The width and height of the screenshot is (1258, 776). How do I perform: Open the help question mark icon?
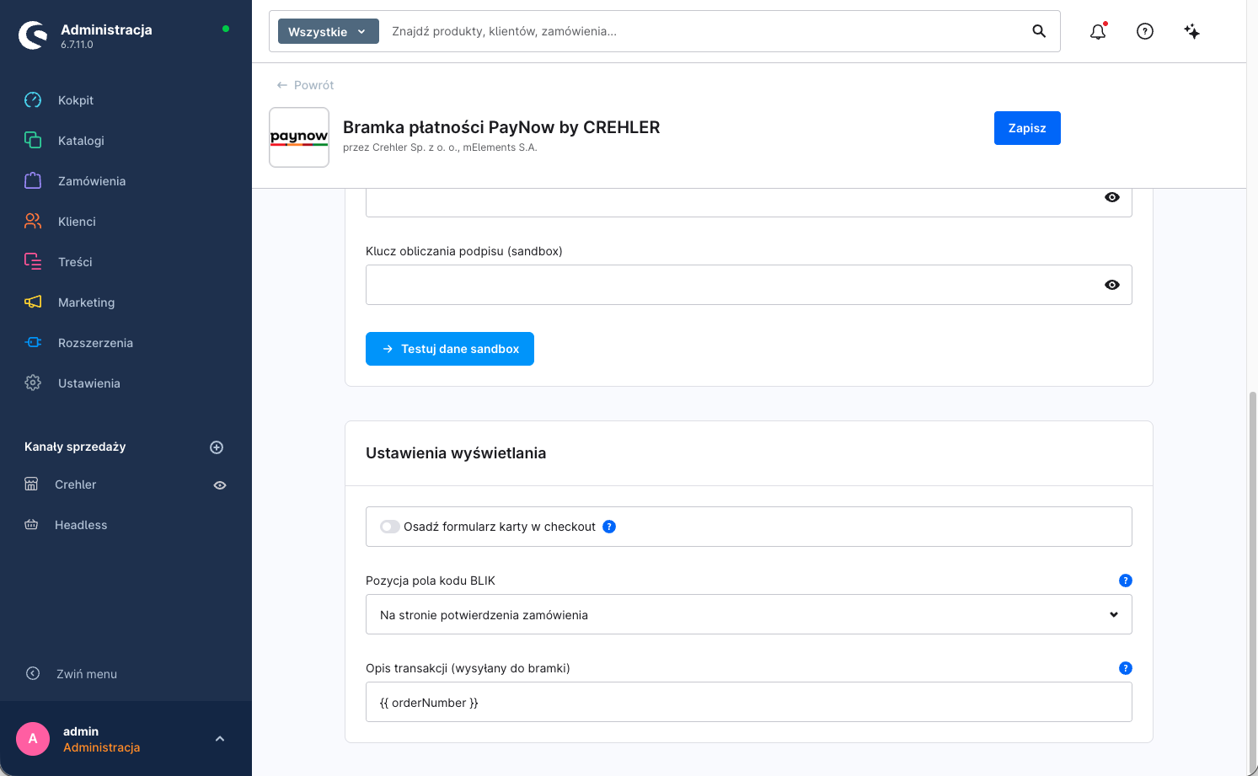click(x=1145, y=31)
